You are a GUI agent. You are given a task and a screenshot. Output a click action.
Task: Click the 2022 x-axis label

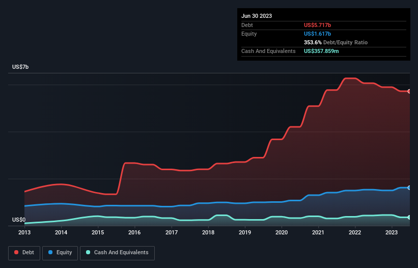point(355,232)
